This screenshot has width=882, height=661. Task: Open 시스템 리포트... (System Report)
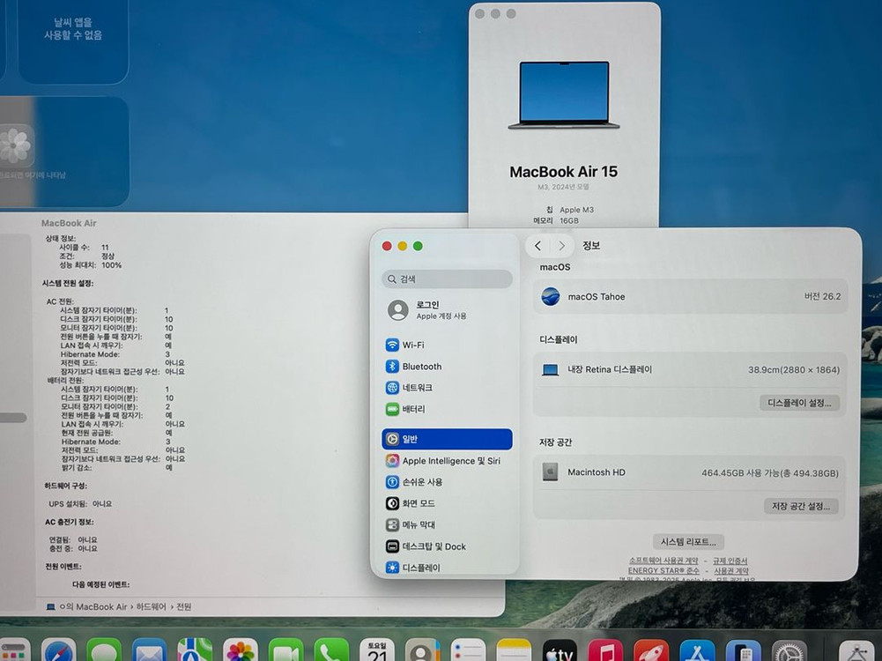[x=687, y=541]
